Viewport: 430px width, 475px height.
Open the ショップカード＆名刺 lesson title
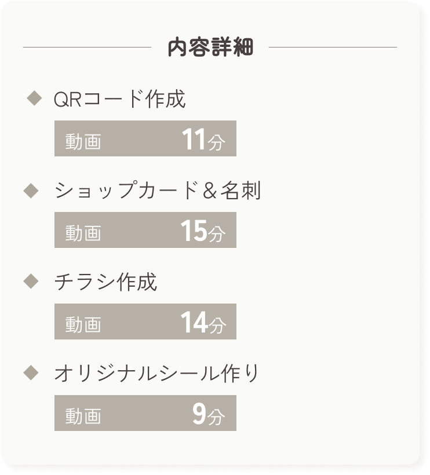coord(158,191)
